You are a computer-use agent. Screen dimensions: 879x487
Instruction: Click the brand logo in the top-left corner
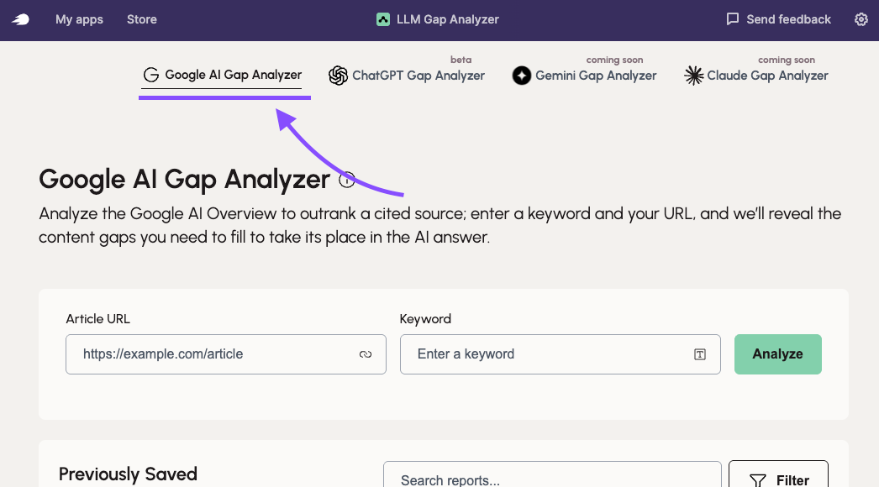point(19,18)
